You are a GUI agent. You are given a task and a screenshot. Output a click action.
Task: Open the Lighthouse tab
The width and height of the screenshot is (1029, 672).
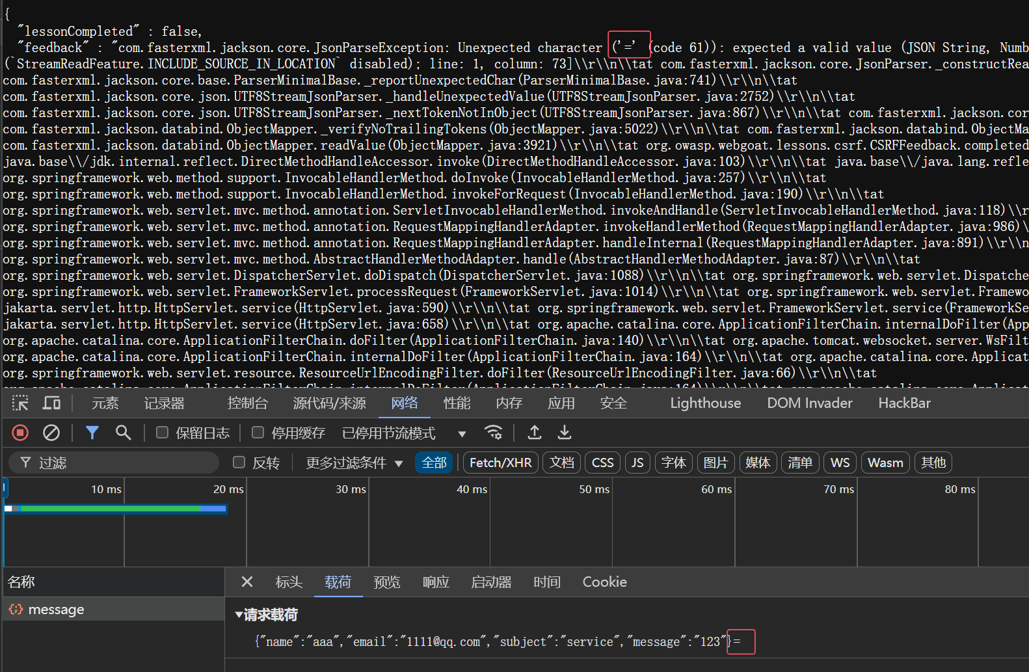pyautogui.click(x=706, y=403)
